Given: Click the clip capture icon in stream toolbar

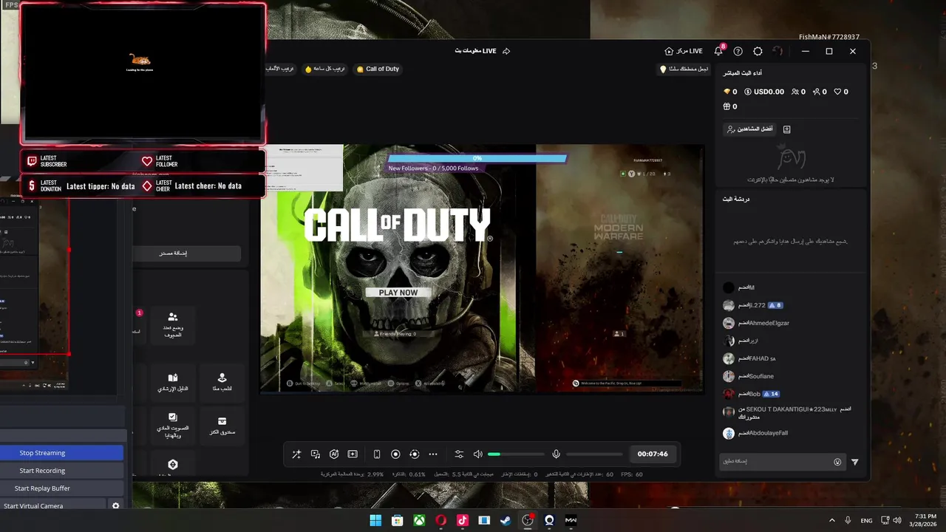Looking at the screenshot, I should click(353, 454).
